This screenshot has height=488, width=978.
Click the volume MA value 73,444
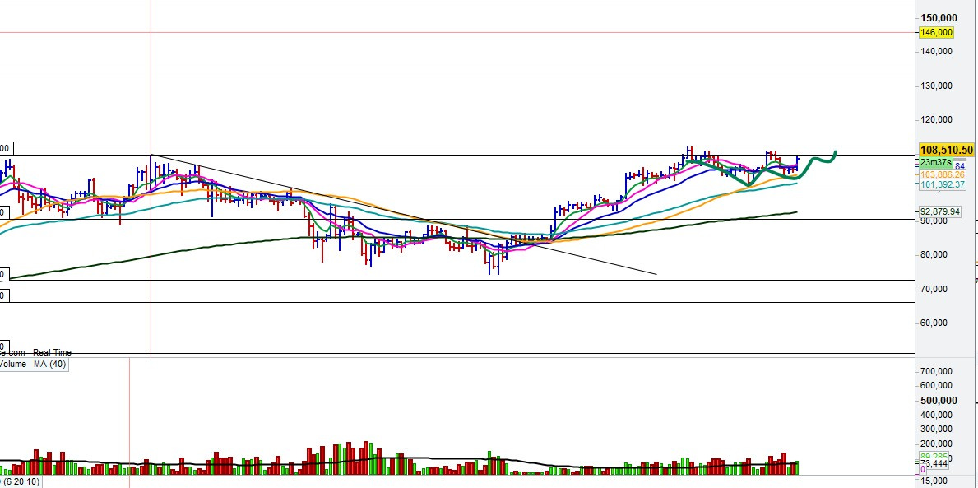coord(936,463)
